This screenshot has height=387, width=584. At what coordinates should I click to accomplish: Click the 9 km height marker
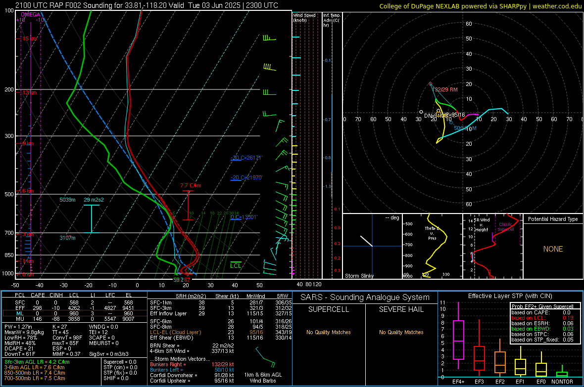(28, 143)
